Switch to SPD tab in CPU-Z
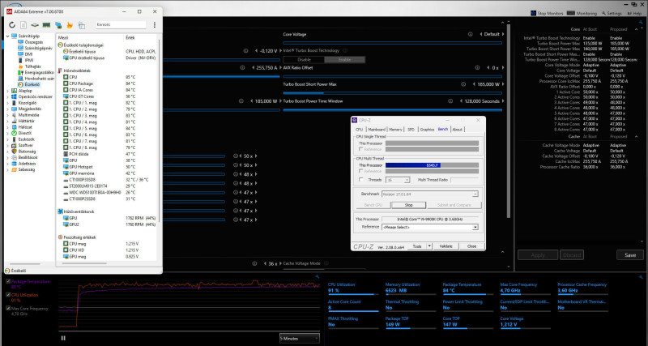Image resolution: width=648 pixels, height=346 pixels. coord(411,130)
